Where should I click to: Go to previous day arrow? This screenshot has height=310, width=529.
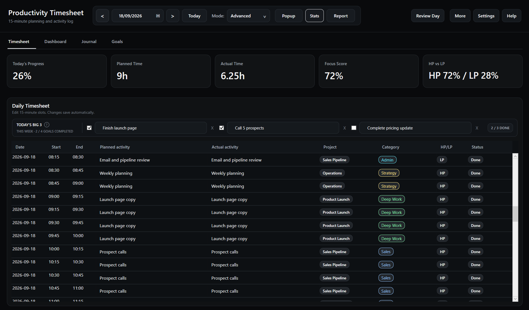tap(102, 16)
